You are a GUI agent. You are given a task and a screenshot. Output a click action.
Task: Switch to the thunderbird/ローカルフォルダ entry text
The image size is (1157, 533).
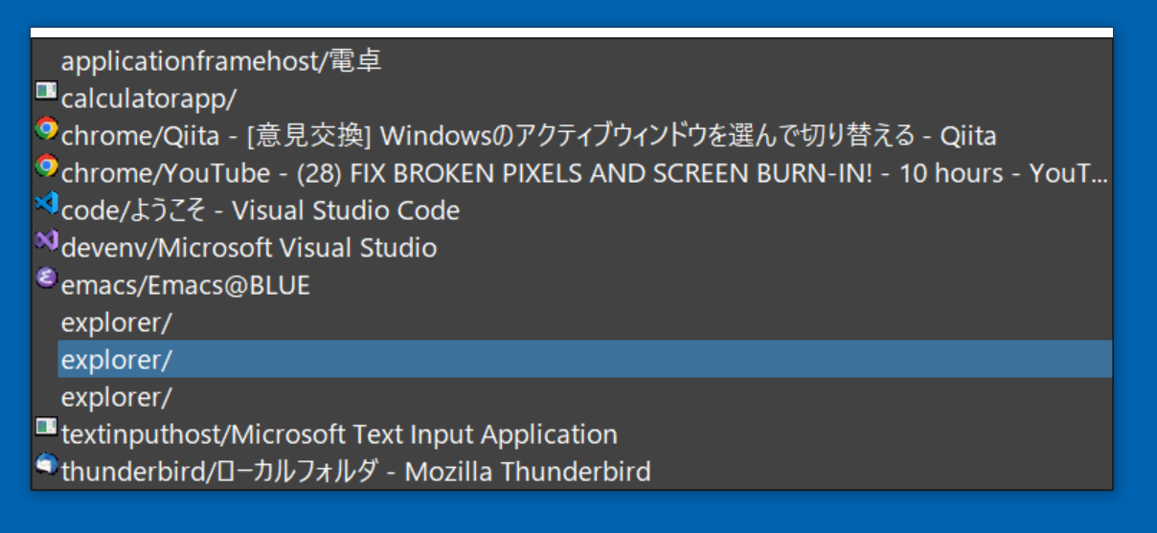[356, 472]
